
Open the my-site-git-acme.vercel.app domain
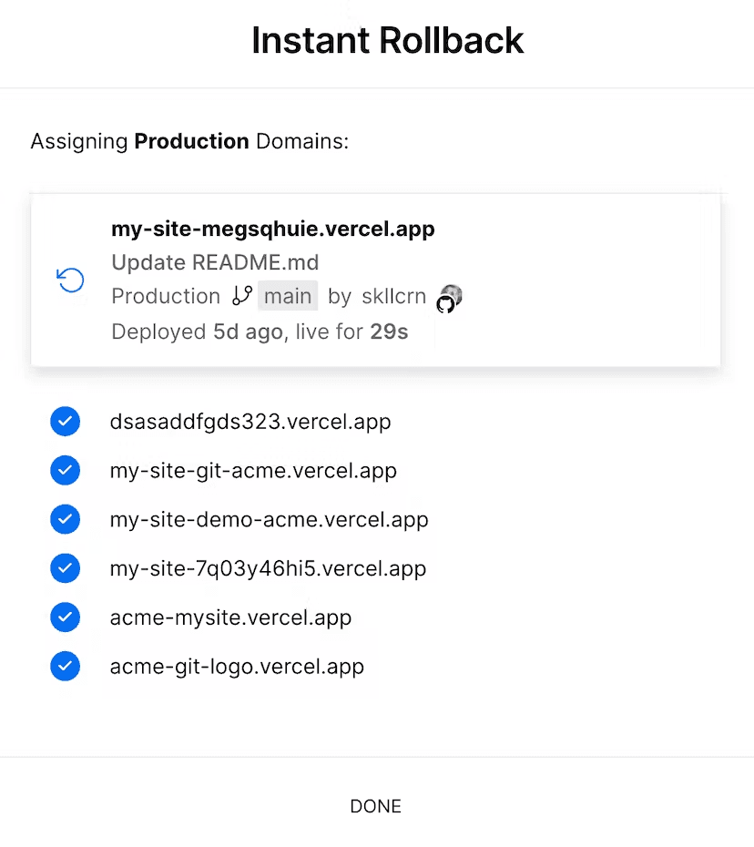pyautogui.click(x=253, y=471)
